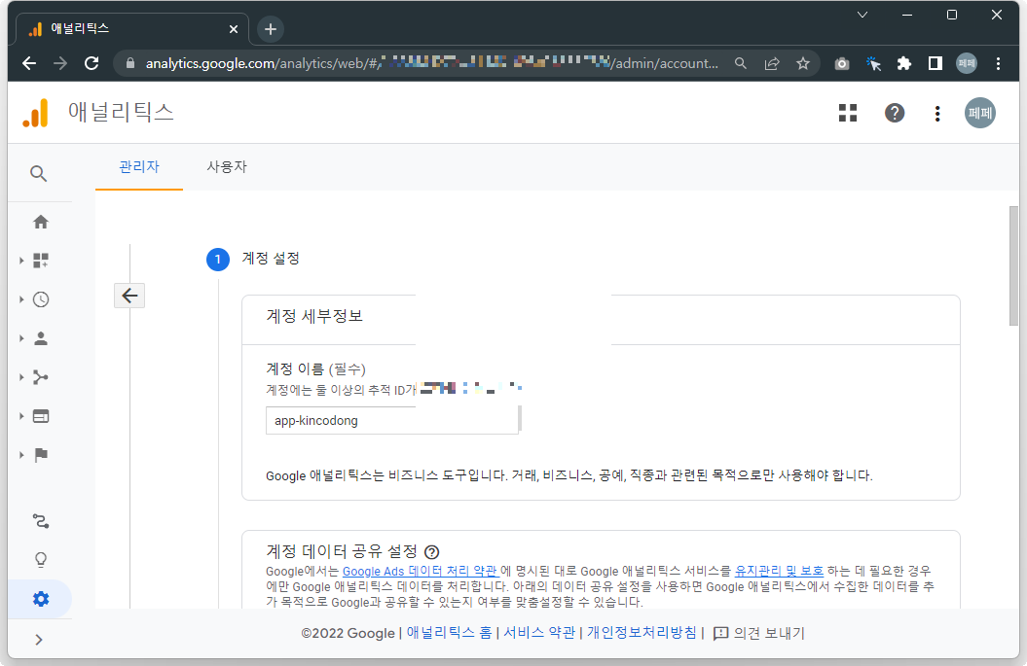Open Google apps grid in the header
This screenshot has width=1027, height=666.
pos(847,113)
